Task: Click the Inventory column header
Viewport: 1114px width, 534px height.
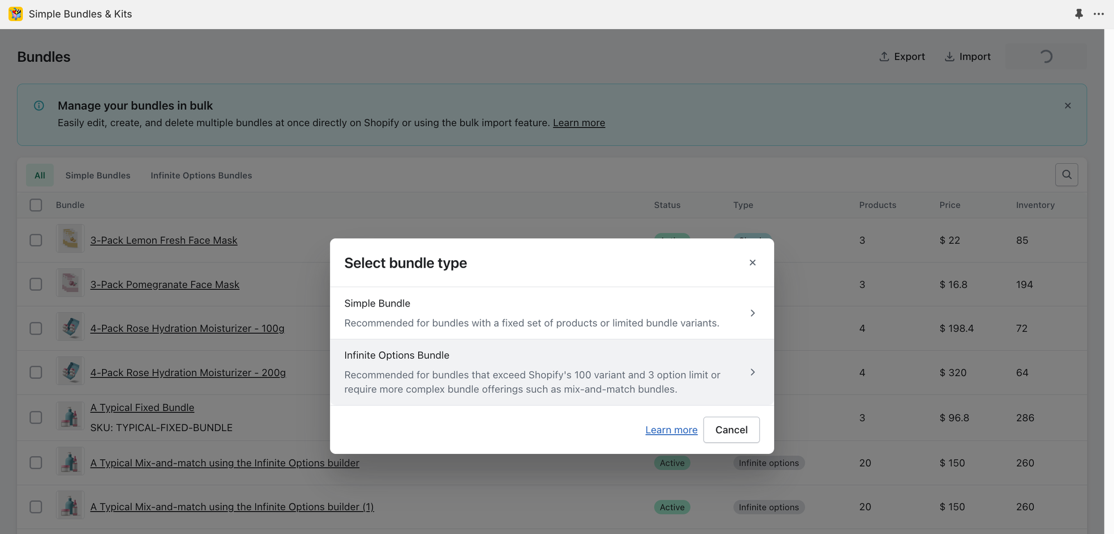Action: 1035,205
